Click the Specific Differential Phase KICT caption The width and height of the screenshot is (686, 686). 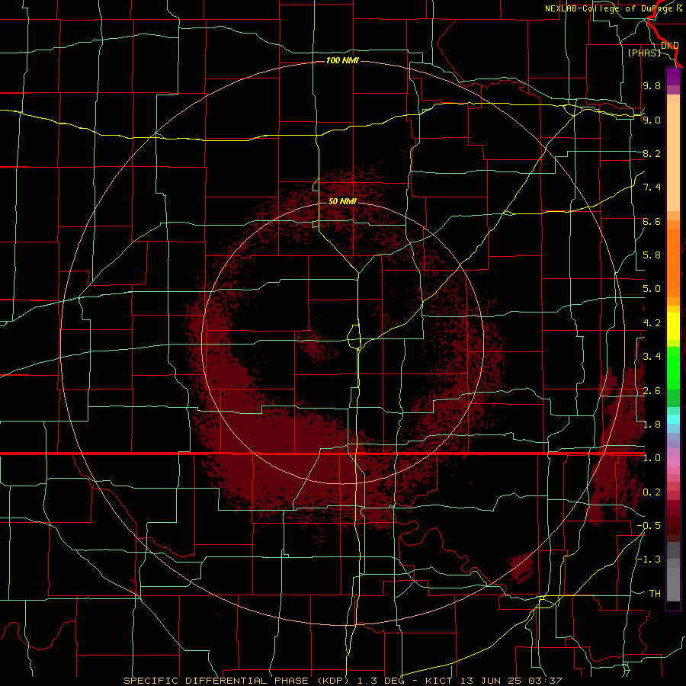(x=342, y=681)
